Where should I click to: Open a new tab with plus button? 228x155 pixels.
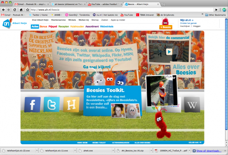coord(163,4)
